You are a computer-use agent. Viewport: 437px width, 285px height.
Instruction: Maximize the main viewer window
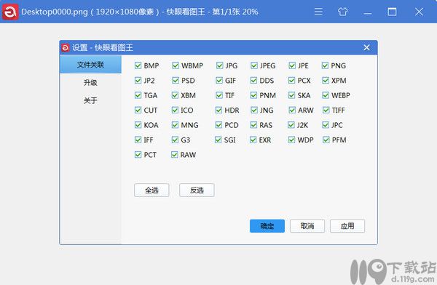pyautogui.click(x=392, y=12)
